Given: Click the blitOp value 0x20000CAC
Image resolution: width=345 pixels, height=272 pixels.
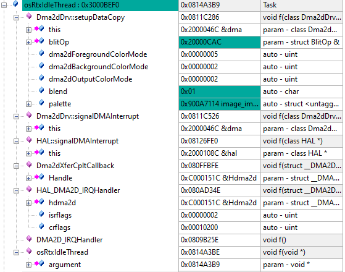Looking at the screenshot, I should tap(220, 42).
